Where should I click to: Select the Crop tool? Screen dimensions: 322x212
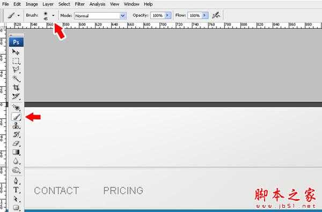(x=16, y=88)
